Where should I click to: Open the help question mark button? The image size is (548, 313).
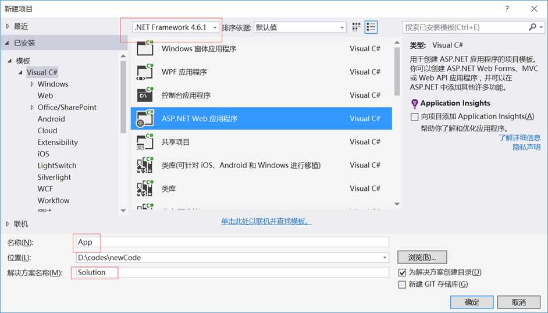507,9
